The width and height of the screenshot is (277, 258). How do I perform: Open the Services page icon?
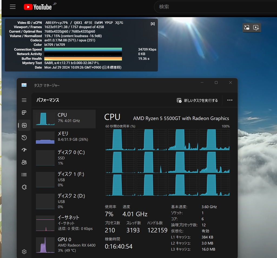click(x=24, y=187)
